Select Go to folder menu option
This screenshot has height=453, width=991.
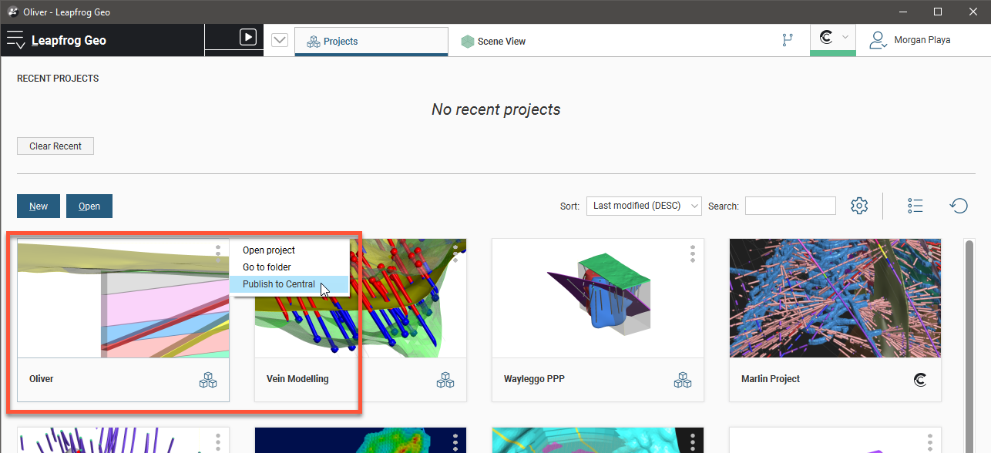coord(267,267)
